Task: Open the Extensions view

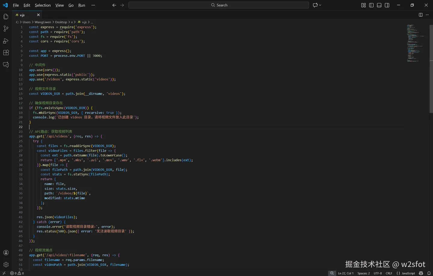Action: (x=6, y=53)
